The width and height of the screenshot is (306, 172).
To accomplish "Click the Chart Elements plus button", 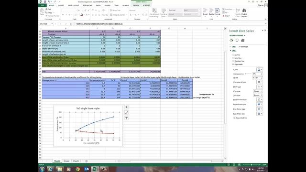I will [x=126, y=107].
